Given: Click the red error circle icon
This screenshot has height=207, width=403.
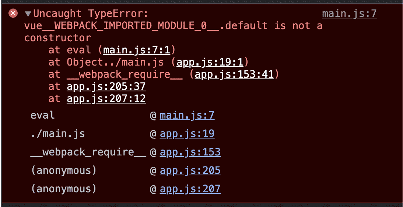Looking at the screenshot, I should point(13,13).
